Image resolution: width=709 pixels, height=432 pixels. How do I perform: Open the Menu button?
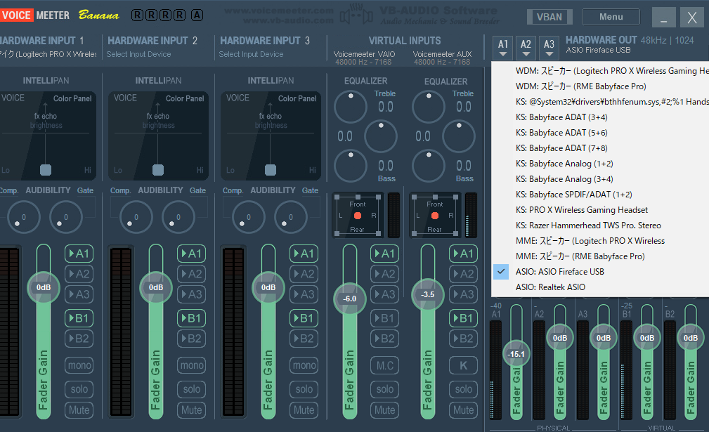point(611,17)
